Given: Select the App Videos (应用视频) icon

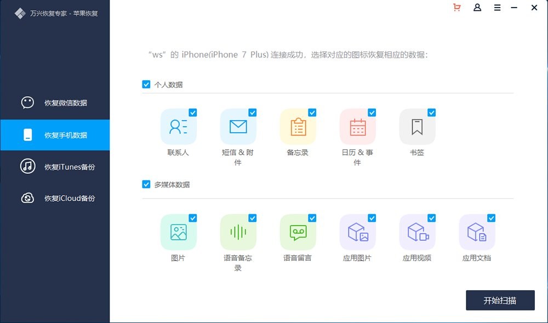Looking at the screenshot, I should [417, 232].
